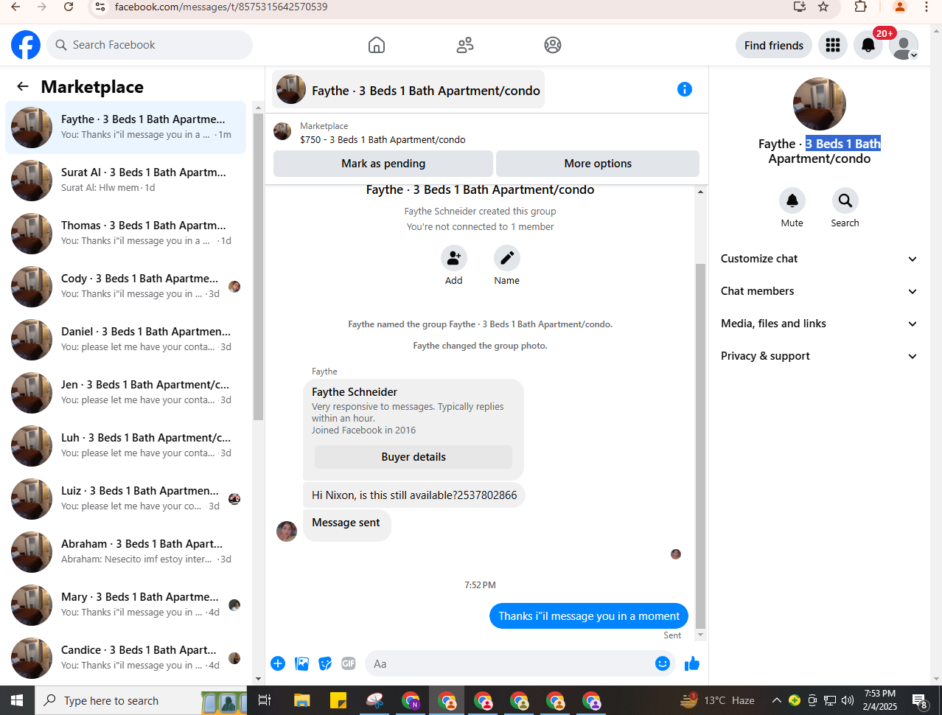Show hidden system tray icons
Viewport: 942px width, 715px height.
776,700
